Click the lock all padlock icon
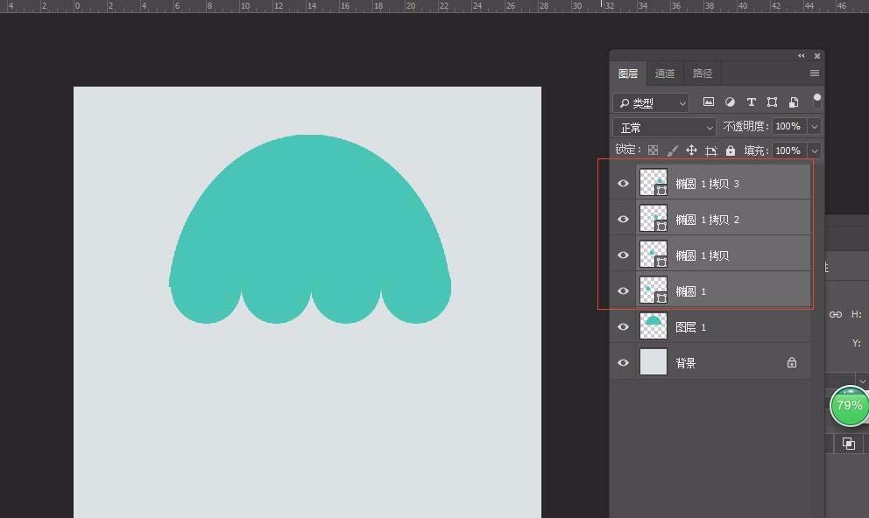Viewport: 869px width, 518px height. click(x=731, y=150)
